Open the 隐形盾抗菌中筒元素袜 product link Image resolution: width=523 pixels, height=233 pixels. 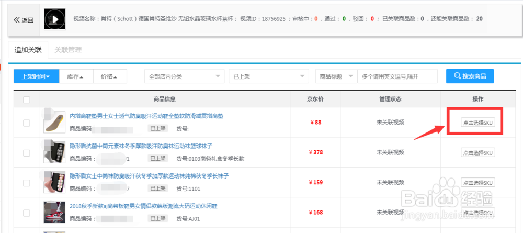coord(141,146)
